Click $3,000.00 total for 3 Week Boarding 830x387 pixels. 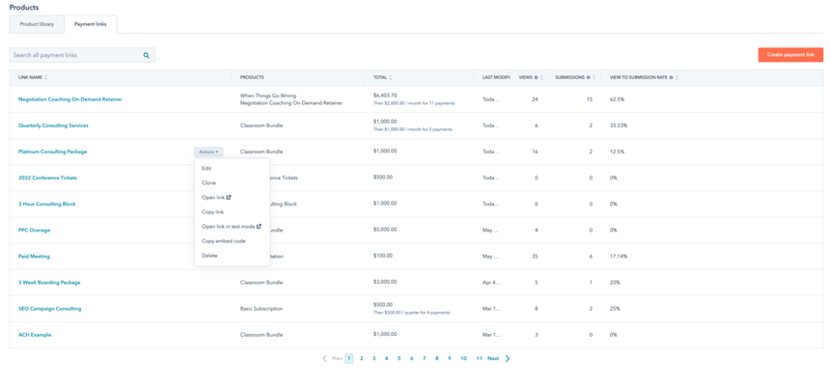pyautogui.click(x=385, y=282)
